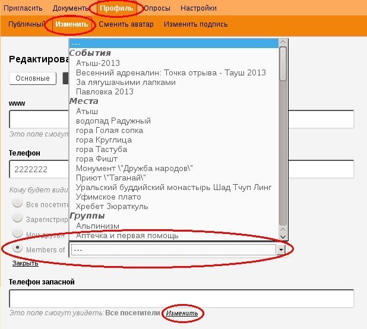The width and height of the screenshot is (367, 329).
Task: Click the Основные button
Action: 33,78
